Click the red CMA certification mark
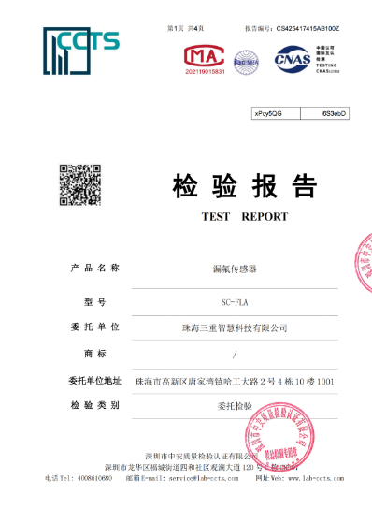 pos(204,56)
